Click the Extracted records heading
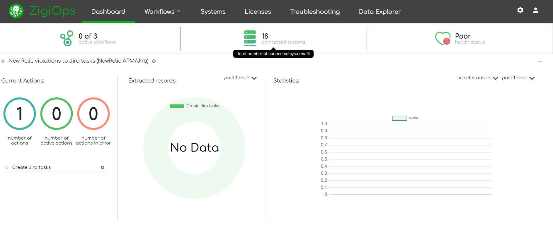This screenshot has height=232, width=553. [x=152, y=81]
